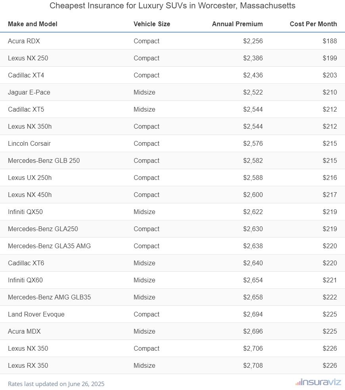The image size is (345, 390).
Task: Sort by Annual Premium column header
Action: pos(237,24)
